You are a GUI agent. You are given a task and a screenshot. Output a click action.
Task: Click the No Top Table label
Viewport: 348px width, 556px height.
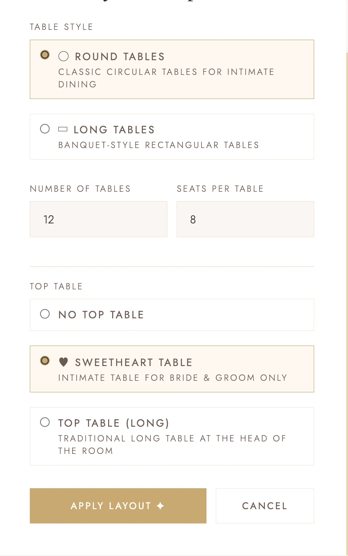pos(101,315)
